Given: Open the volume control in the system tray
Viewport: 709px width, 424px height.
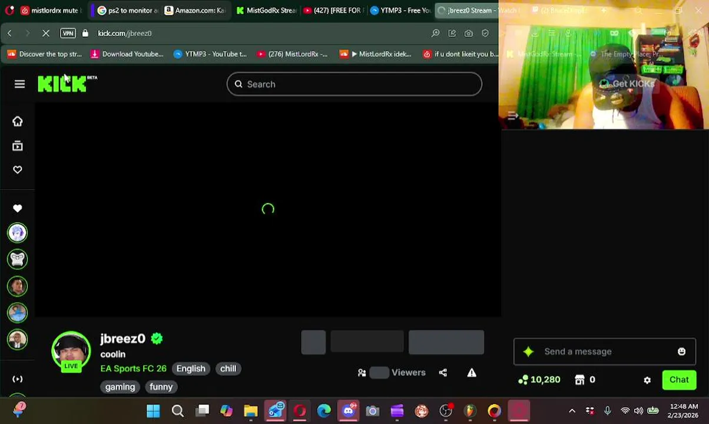Looking at the screenshot, I should coord(638,411).
